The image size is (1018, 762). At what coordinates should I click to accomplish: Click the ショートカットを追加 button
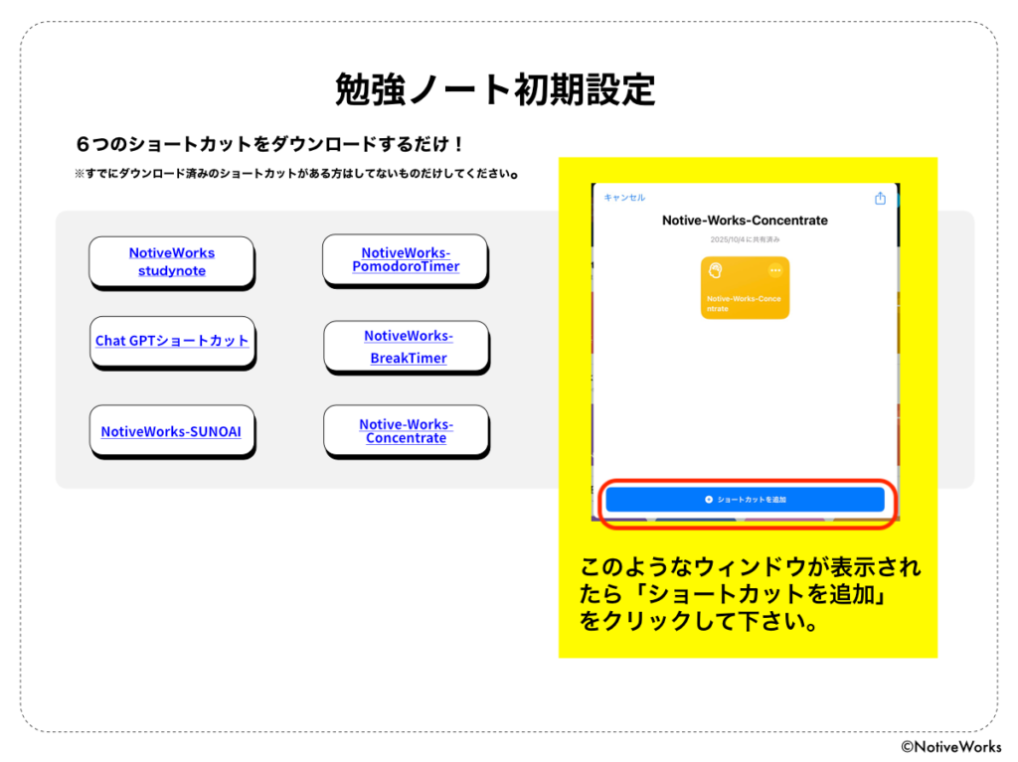pos(745,500)
